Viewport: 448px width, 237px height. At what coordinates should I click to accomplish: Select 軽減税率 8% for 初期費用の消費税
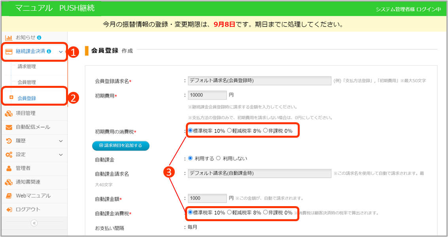click(x=229, y=131)
